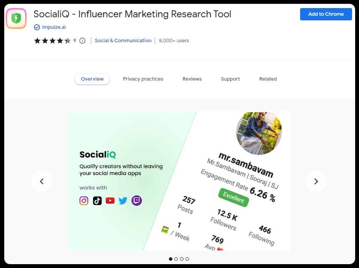Viewport: 359px width, 268px height.
Task: Go to the Support tab
Action: 230,79
